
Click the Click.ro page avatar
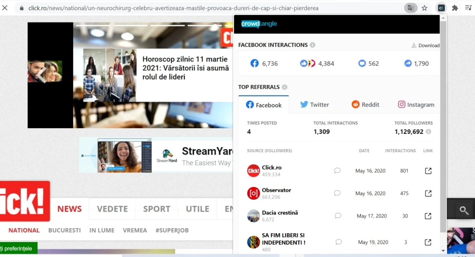253,171
